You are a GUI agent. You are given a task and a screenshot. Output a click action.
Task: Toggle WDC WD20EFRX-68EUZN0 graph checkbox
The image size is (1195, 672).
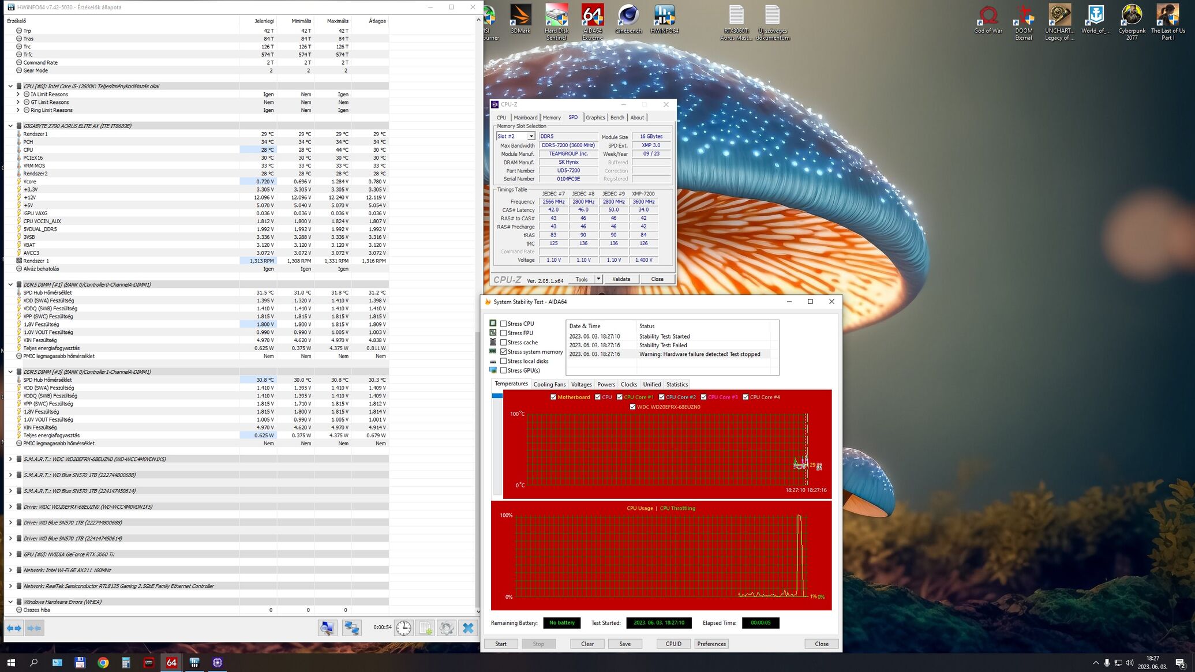[632, 407]
